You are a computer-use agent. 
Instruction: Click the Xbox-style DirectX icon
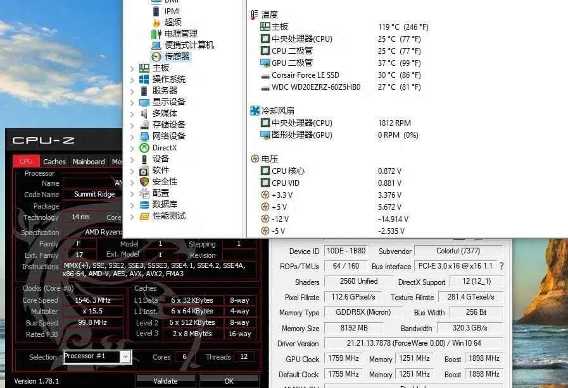tap(144, 147)
